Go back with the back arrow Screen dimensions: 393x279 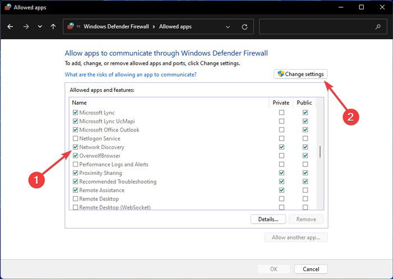(x=10, y=26)
